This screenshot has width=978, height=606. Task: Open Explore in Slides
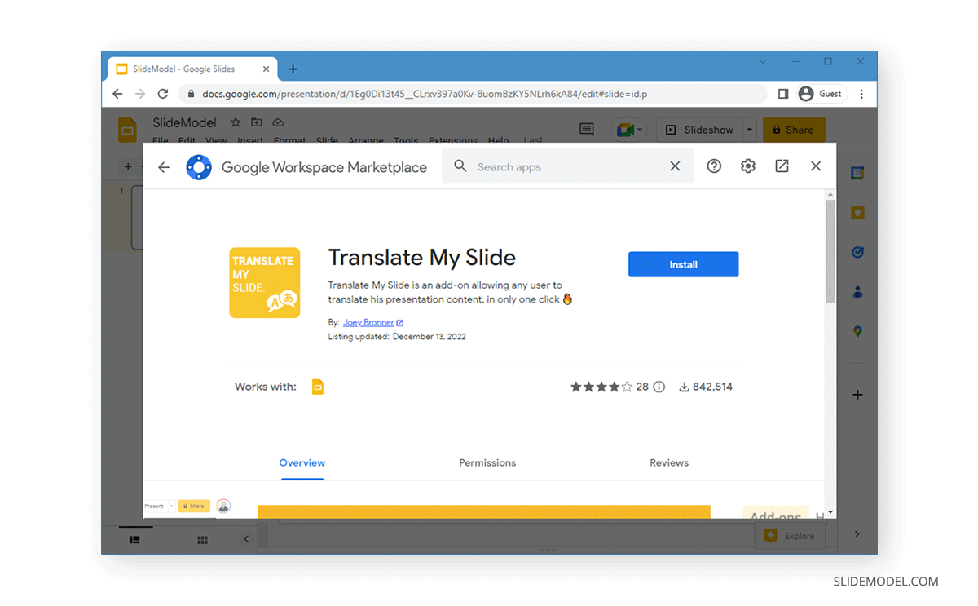click(x=790, y=536)
